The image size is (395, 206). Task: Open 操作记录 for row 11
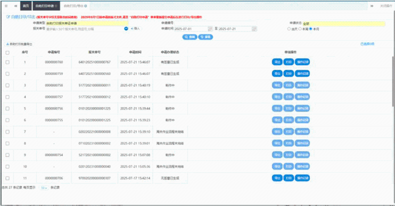click(302, 178)
